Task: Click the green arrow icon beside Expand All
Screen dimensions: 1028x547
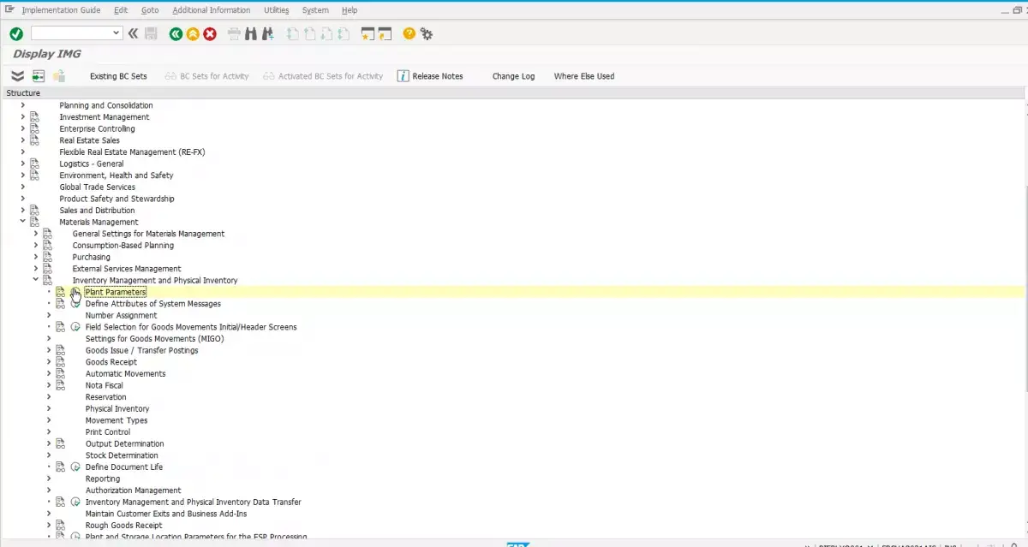Action: click(x=39, y=76)
